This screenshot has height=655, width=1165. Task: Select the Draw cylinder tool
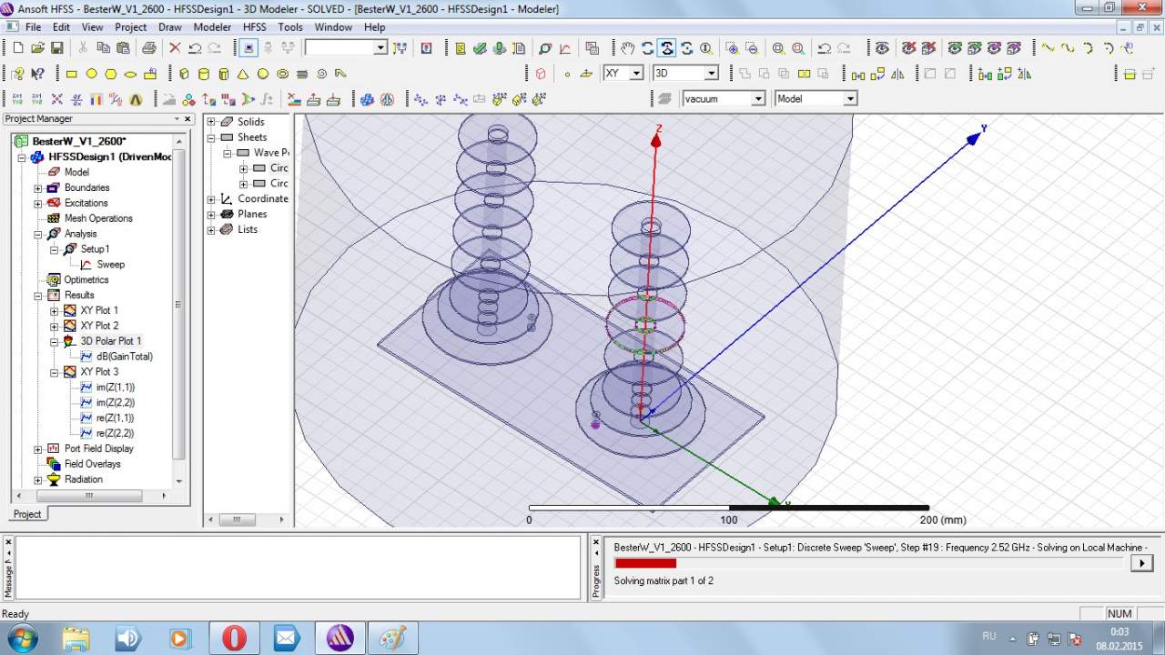coord(203,74)
